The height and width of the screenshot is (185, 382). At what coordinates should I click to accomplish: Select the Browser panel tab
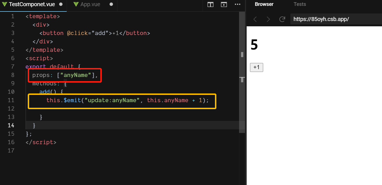pyautogui.click(x=264, y=4)
